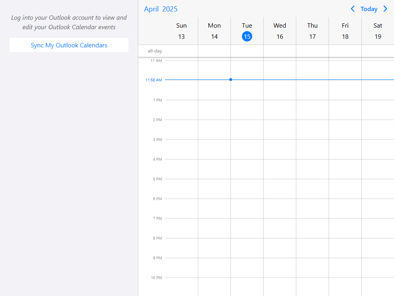Viewport: 394px width, 296px height.
Task: Select Saturday 19 column header
Action: coord(378,31)
